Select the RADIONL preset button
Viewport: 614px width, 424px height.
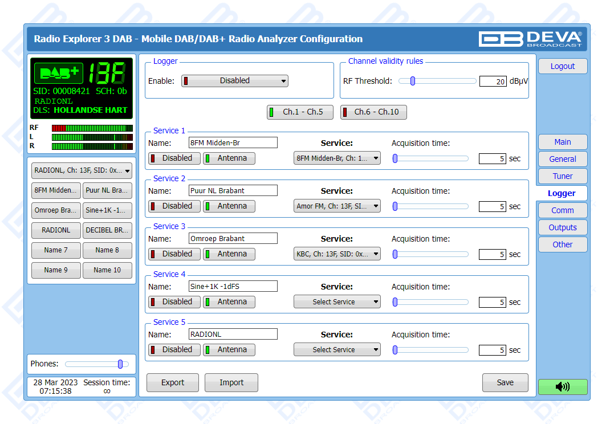click(x=56, y=230)
